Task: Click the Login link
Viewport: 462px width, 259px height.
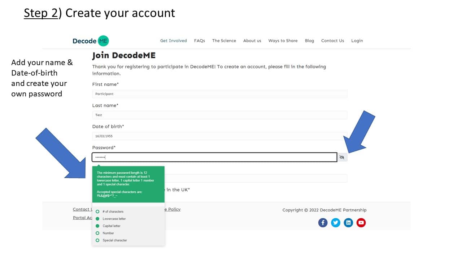Action: (357, 41)
